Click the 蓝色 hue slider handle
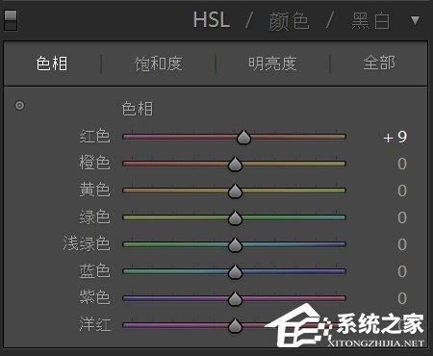 (x=235, y=272)
